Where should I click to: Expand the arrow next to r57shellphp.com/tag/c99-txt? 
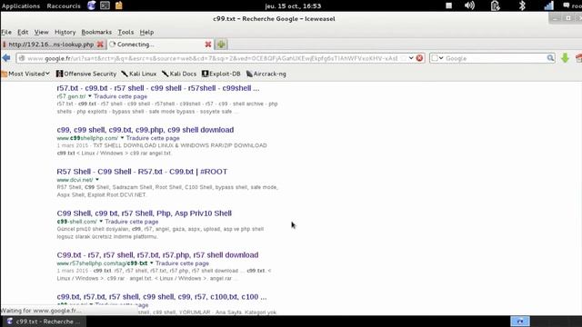pyautogui.click(x=151, y=263)
